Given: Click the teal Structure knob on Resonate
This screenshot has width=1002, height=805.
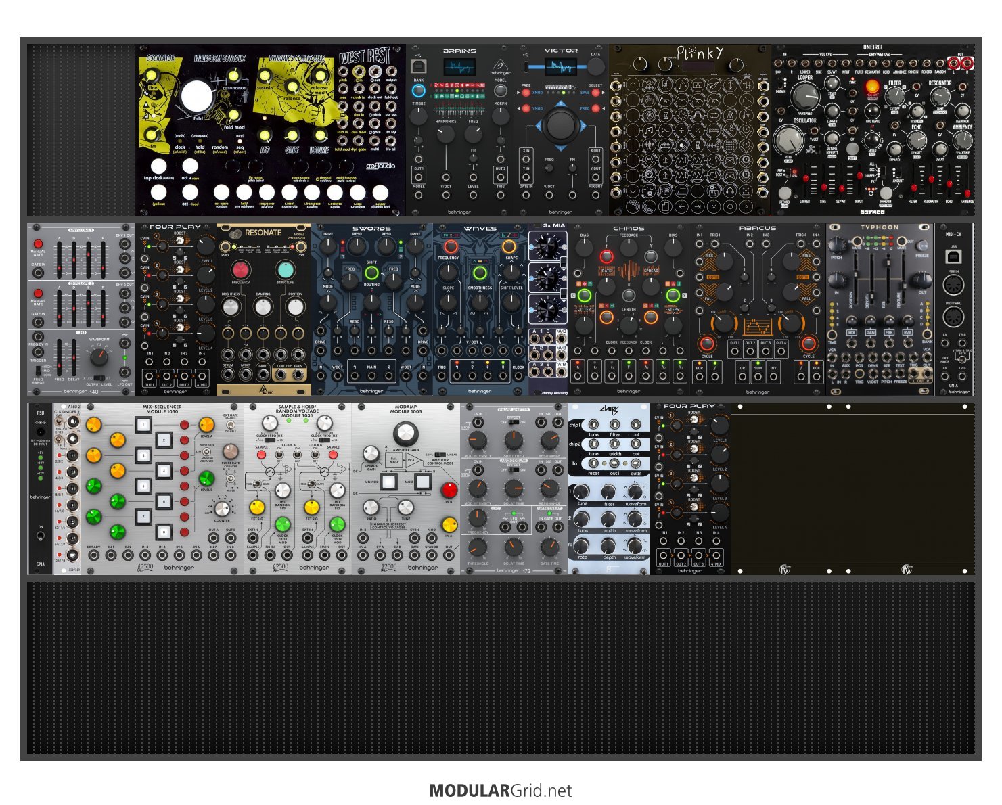Looking at the screenshot, I should pyautogui.click(x=286, y=269).
